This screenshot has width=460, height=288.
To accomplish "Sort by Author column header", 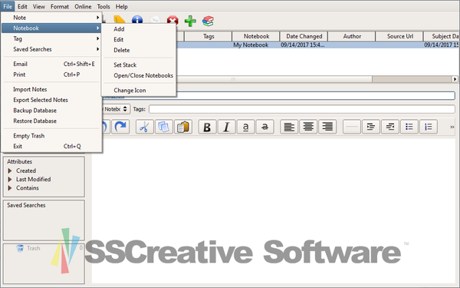I will click(352, 36).
